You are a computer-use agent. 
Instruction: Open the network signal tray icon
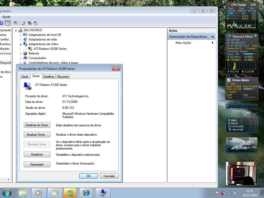click(x=229, y=193)
